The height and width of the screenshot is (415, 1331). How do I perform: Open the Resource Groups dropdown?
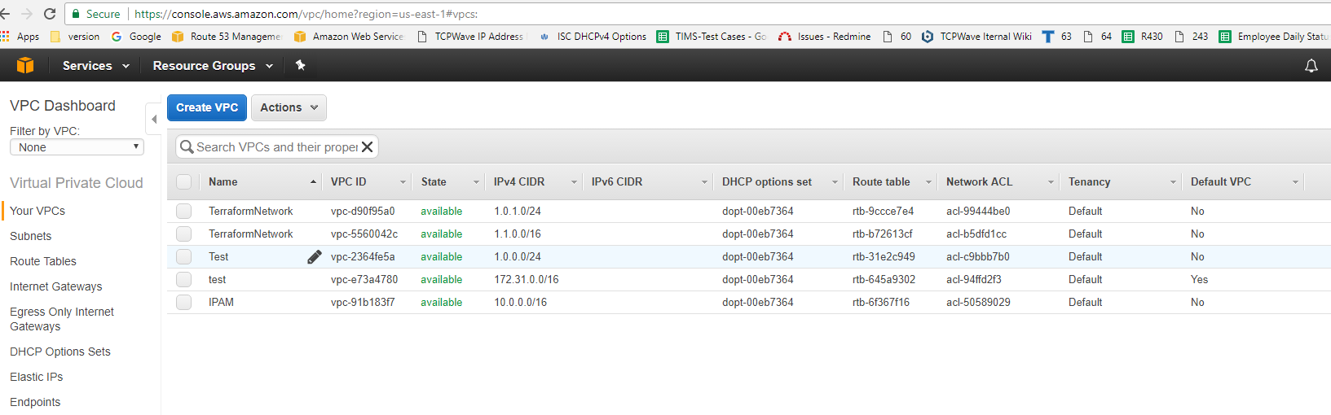pos(213,66)
